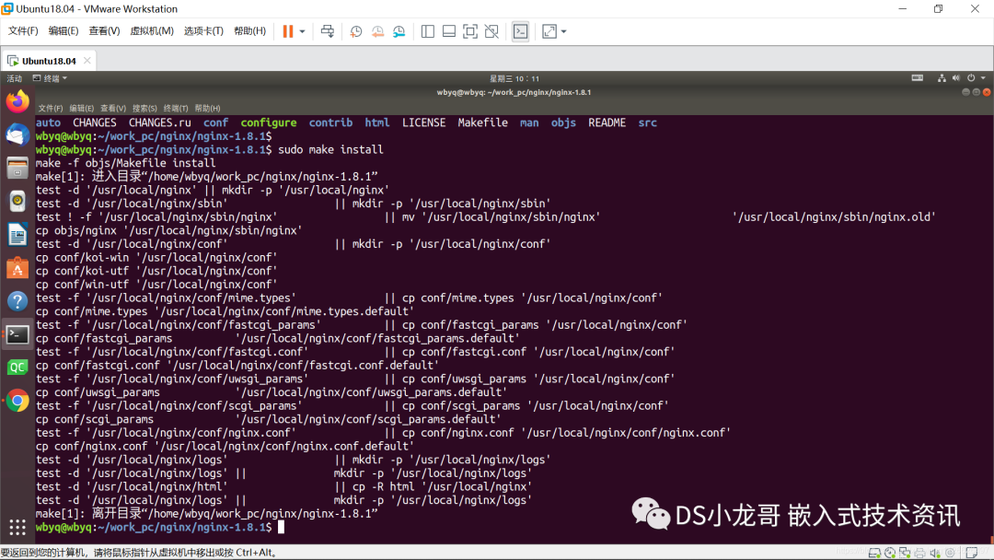This screenshot has height=560, width=994.
Task: Open LibreOffice Writer from the dock
Action: (17, 234)
